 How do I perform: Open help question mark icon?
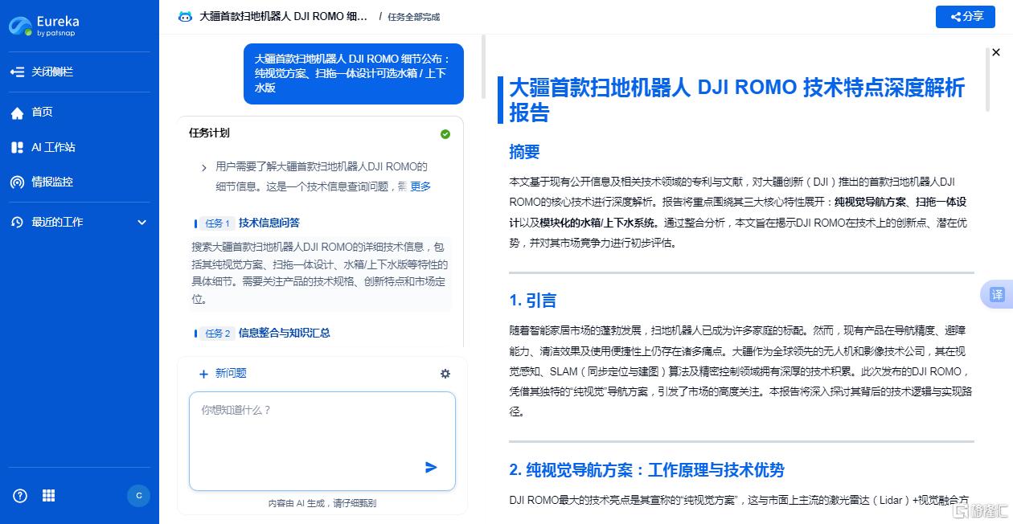21,495
